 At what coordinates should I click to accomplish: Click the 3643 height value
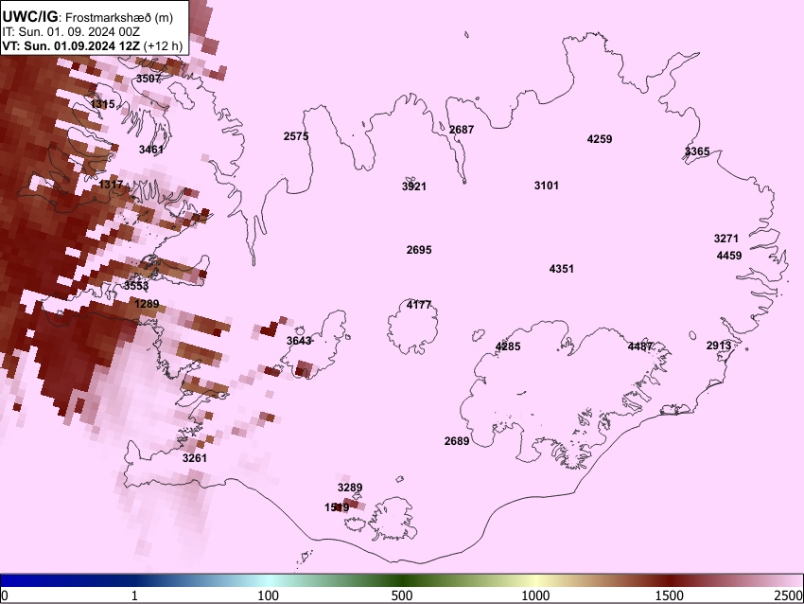299,341
